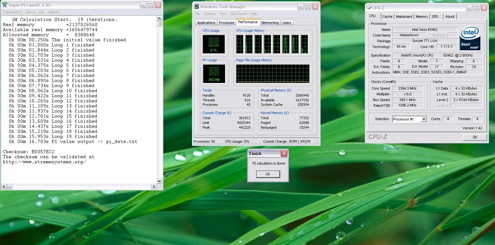Screen dimensions: 495x245
Task: Click the Name field Intel Xeon E5462
Action: coord(425,30)
